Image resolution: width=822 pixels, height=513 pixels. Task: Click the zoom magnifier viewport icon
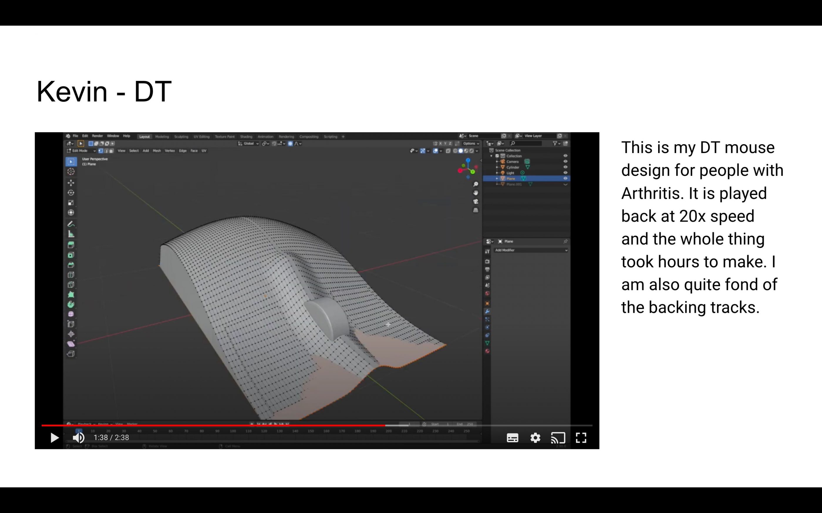(476, 184)
